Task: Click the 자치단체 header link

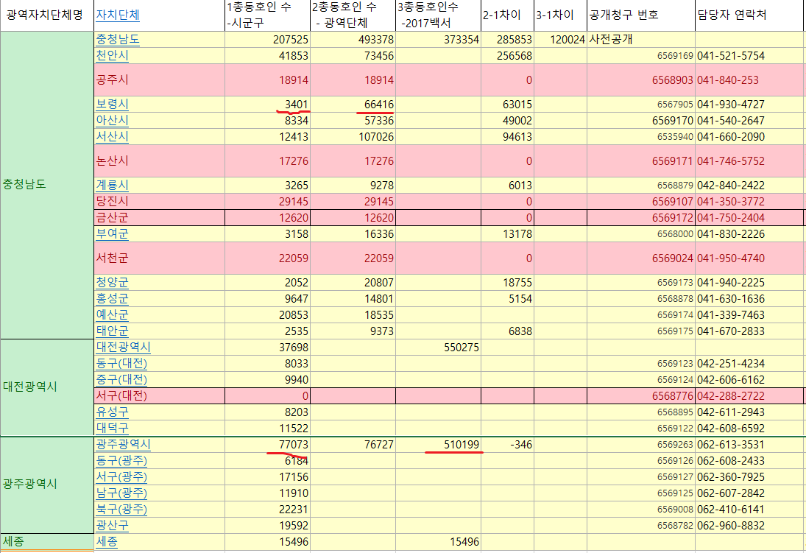Action: (118, 15)
